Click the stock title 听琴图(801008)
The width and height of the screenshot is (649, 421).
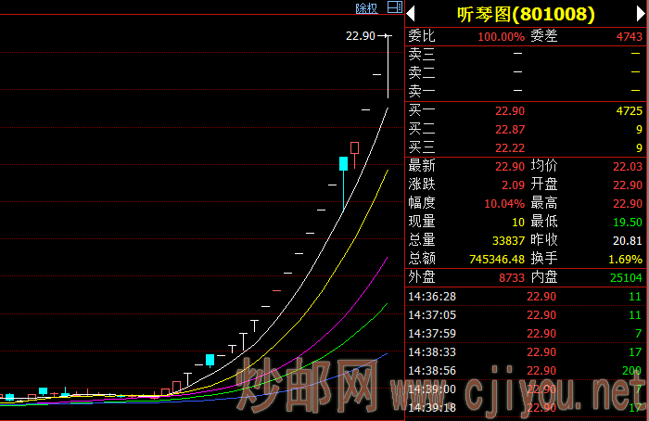click(526, 14)
